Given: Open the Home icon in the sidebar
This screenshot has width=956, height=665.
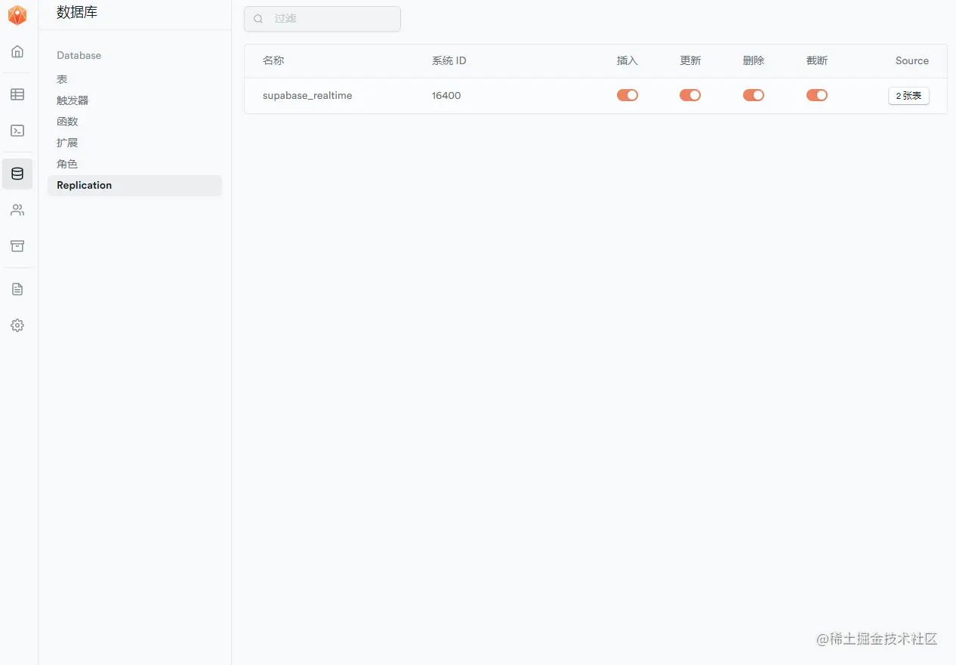Looking at the screenshot, I should coord(17,51).
